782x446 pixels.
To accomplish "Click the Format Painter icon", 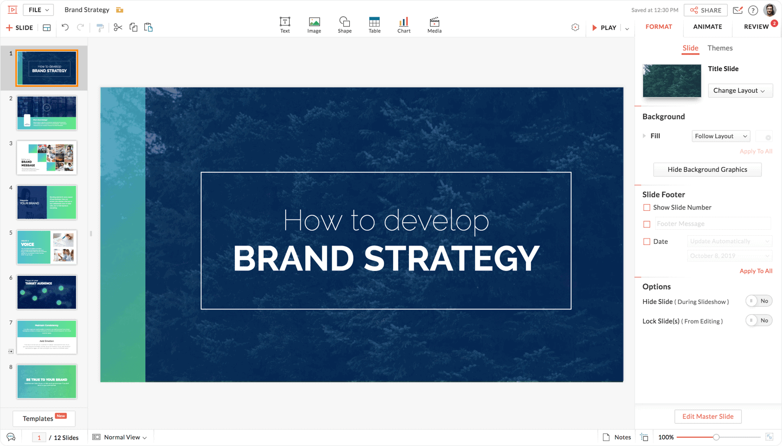I will pos(100,27).
